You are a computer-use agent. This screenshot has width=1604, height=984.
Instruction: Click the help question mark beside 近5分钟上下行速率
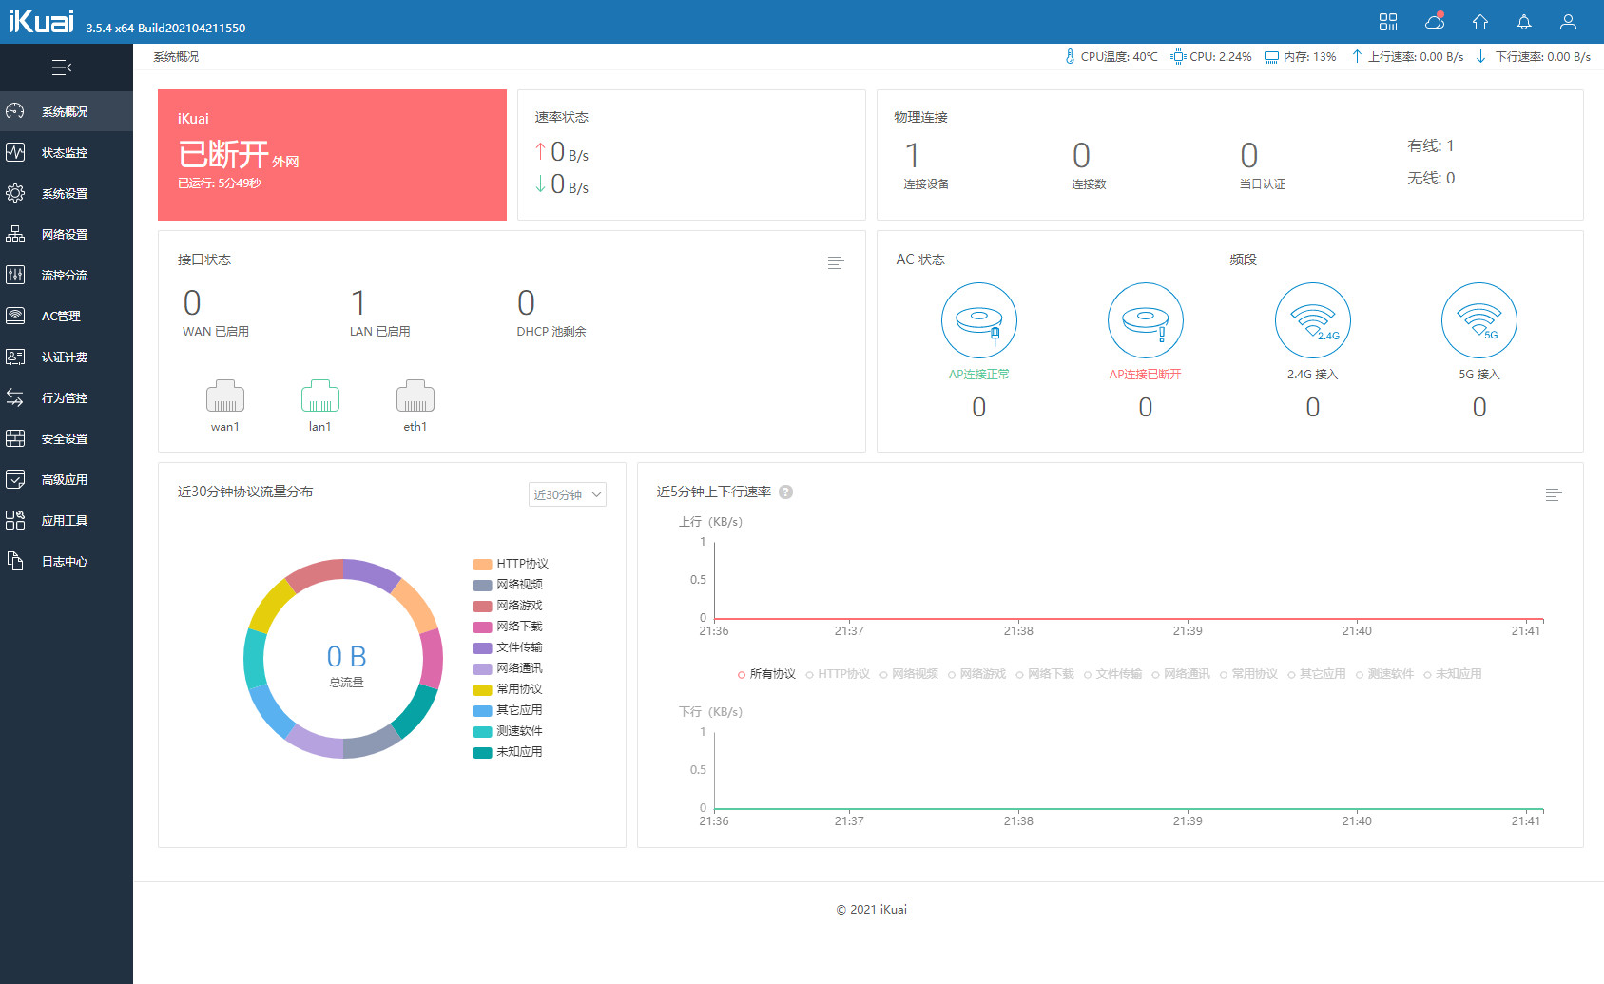click(786, 492)
